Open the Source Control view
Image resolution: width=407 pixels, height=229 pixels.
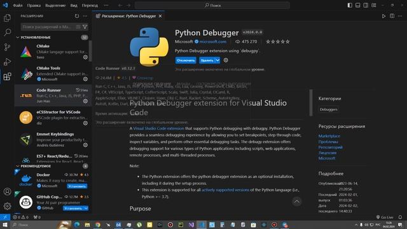click(7, 47)
